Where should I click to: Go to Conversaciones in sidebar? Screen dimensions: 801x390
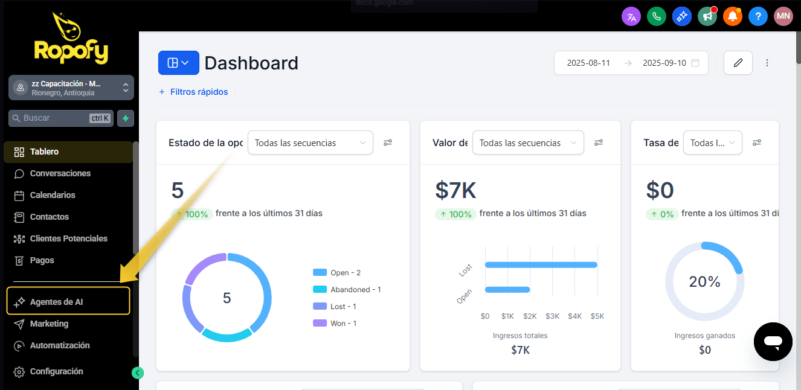click(x=60, y=173)
